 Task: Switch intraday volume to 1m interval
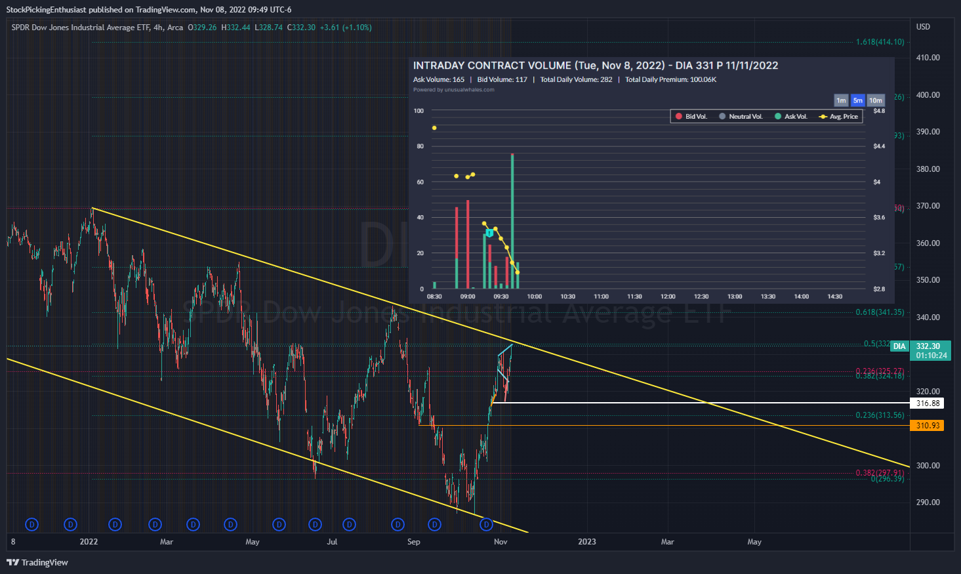click(841, 100)
